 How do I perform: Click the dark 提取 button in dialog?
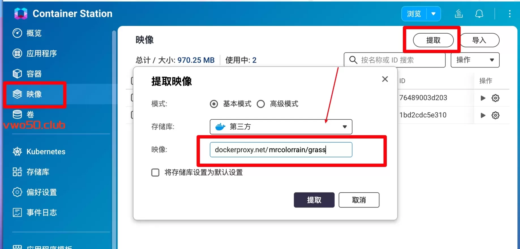coord(314,200)
